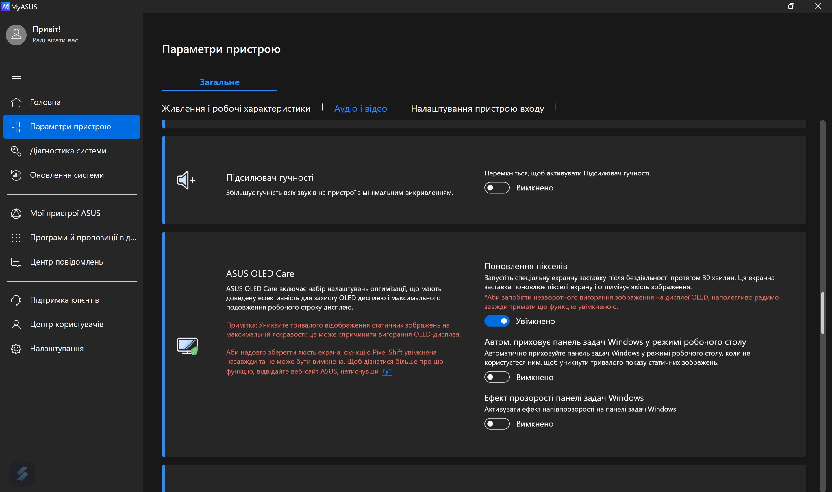
Task: Open Підтримка клієнтів headset icon
Action: pos(16,300)
